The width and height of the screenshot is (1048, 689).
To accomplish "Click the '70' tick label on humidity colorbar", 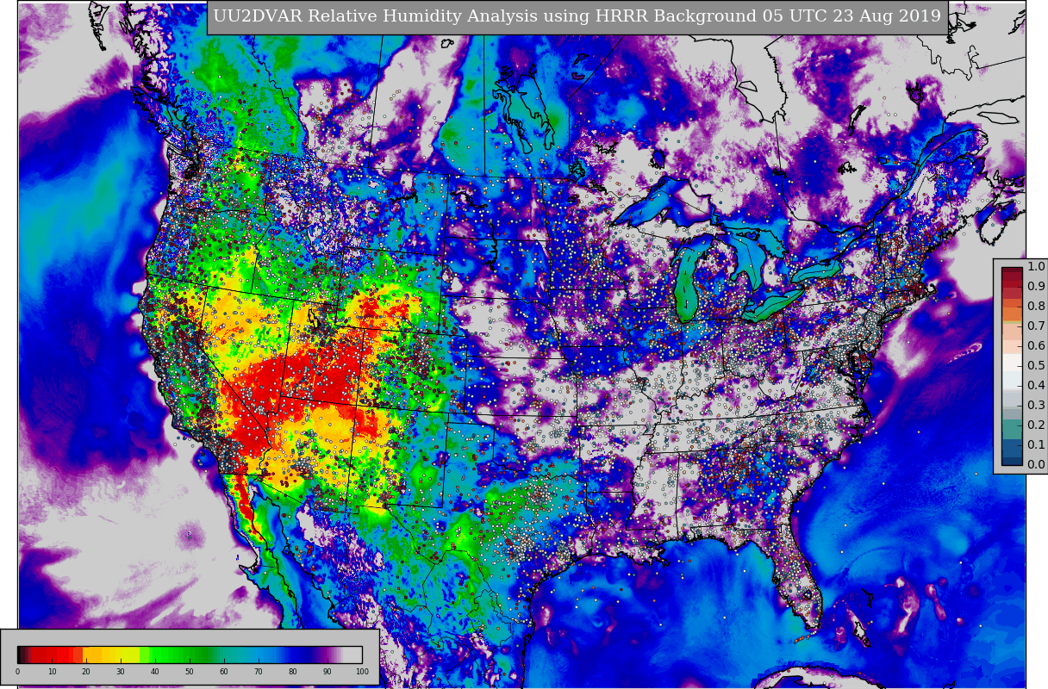I will click(x=259, y=671).
